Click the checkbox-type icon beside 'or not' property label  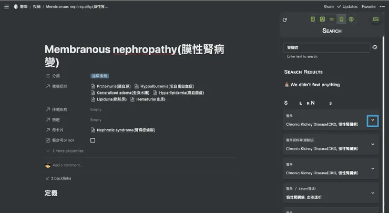tap(48, 140)
